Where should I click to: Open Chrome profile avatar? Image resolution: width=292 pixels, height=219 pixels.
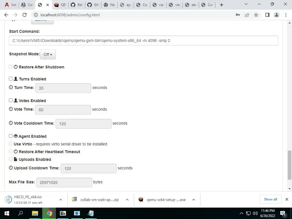click(277, 15)
